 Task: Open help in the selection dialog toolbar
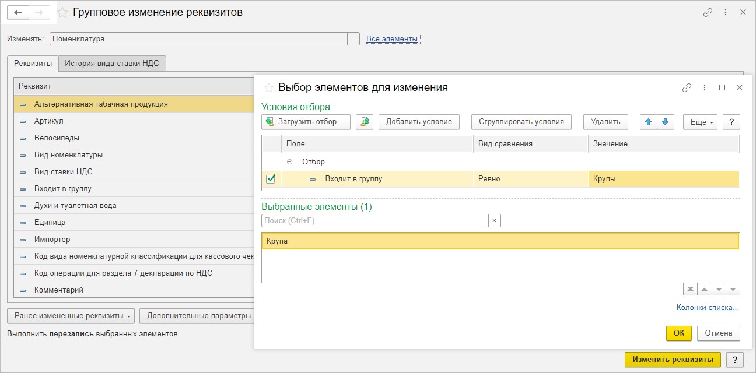click(x=731, y=122)
